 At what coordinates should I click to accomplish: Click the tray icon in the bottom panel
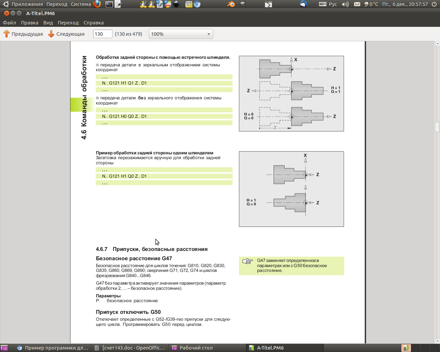click(406, 348)
